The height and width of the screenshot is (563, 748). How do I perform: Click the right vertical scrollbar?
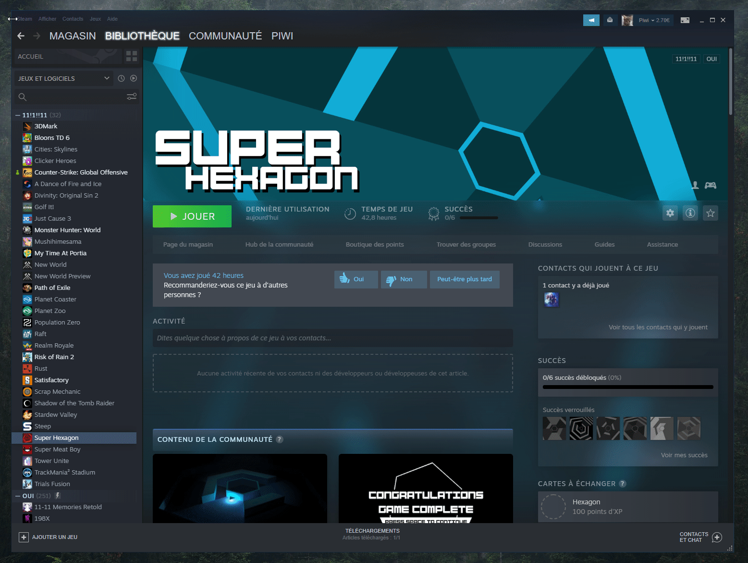[x=731, y=82]
